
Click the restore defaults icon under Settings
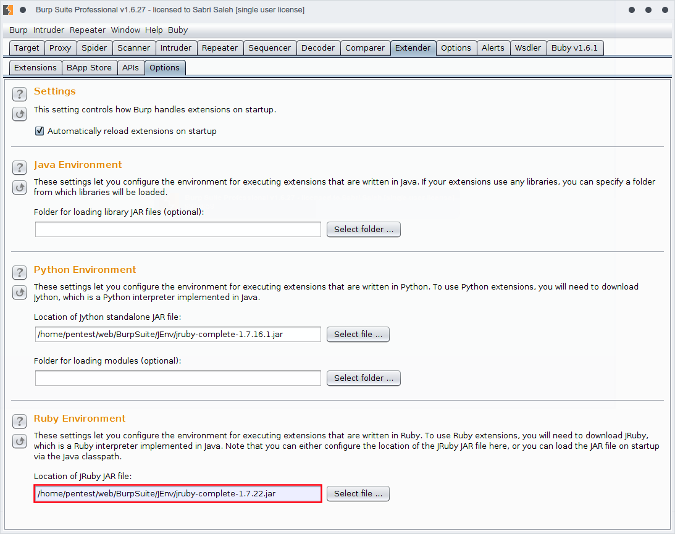(20, 114)
